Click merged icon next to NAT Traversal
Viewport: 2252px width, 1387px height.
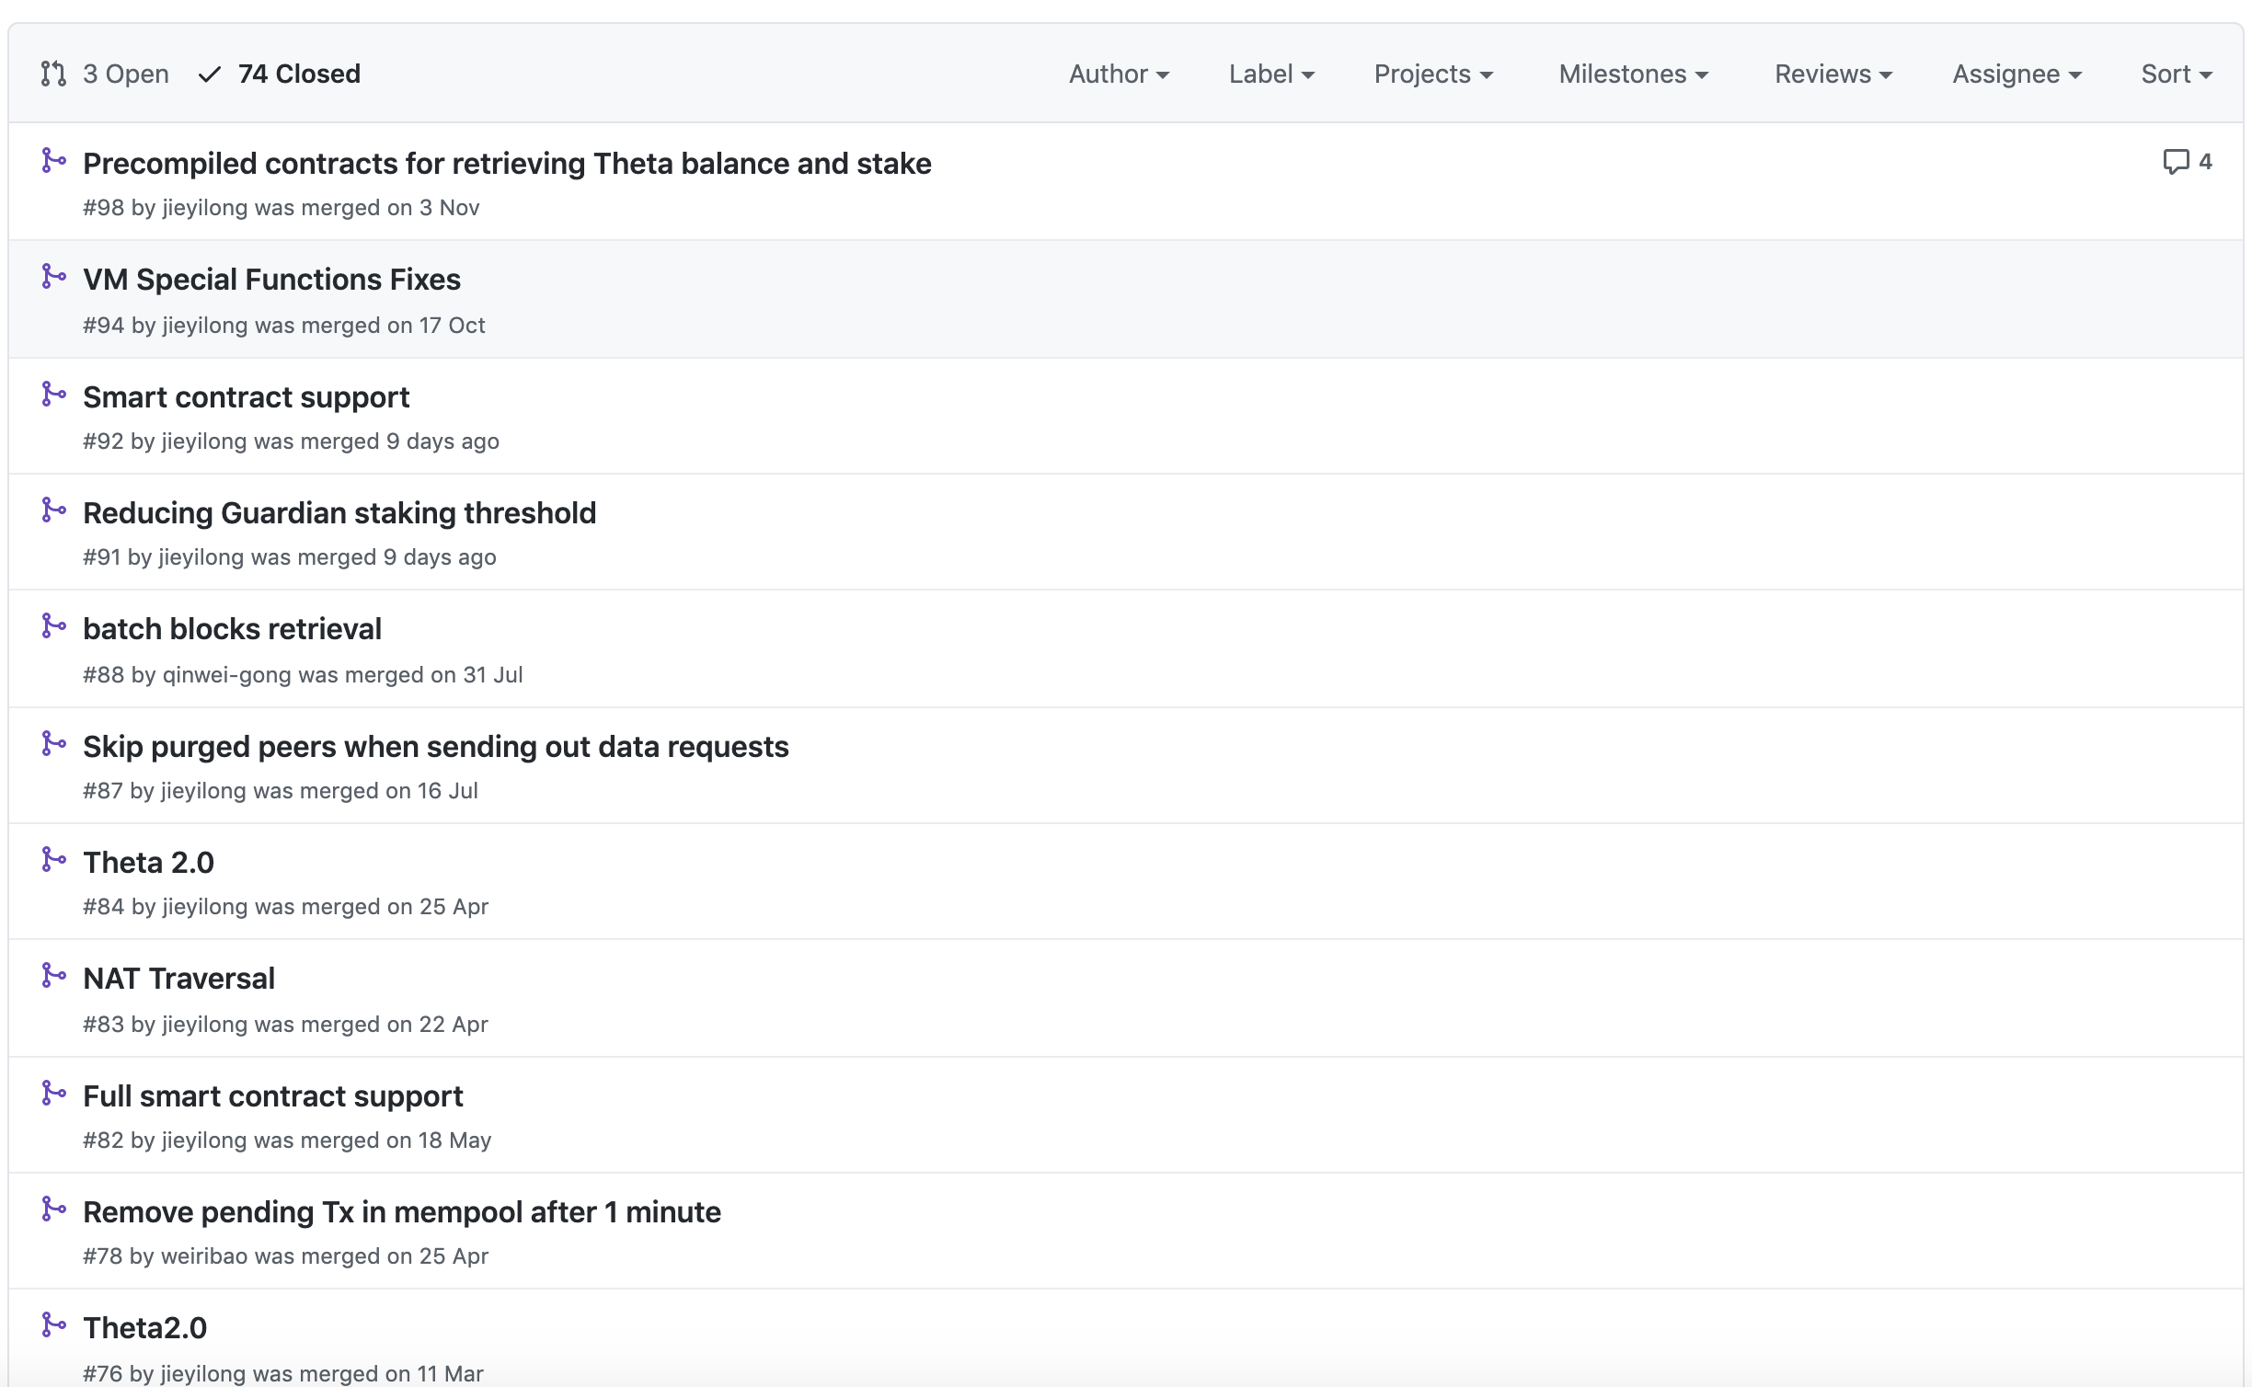click(53, 976)
